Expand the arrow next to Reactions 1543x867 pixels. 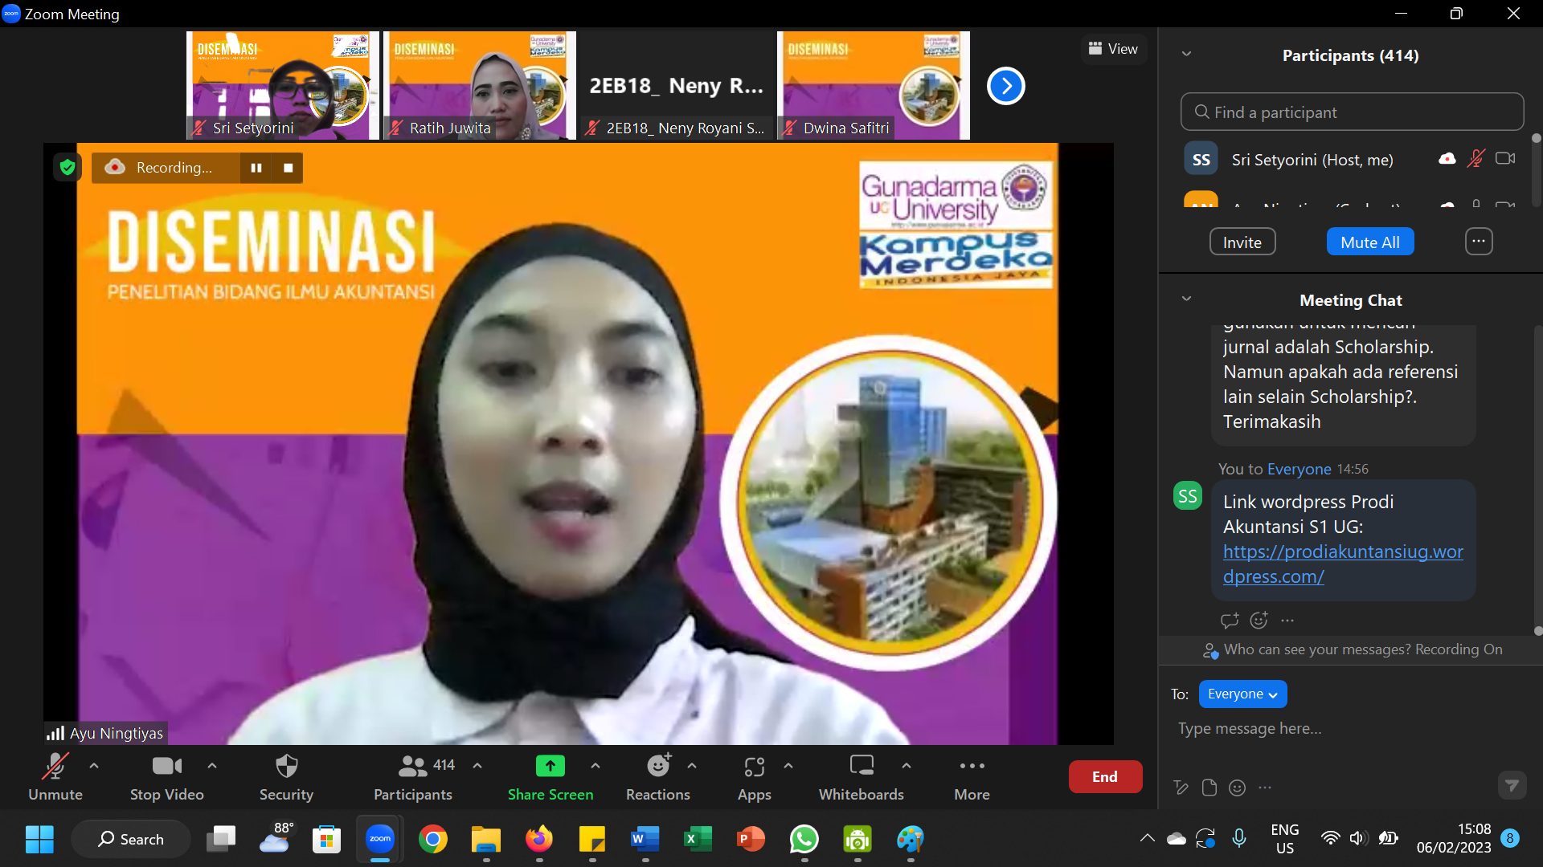[692, 766]
